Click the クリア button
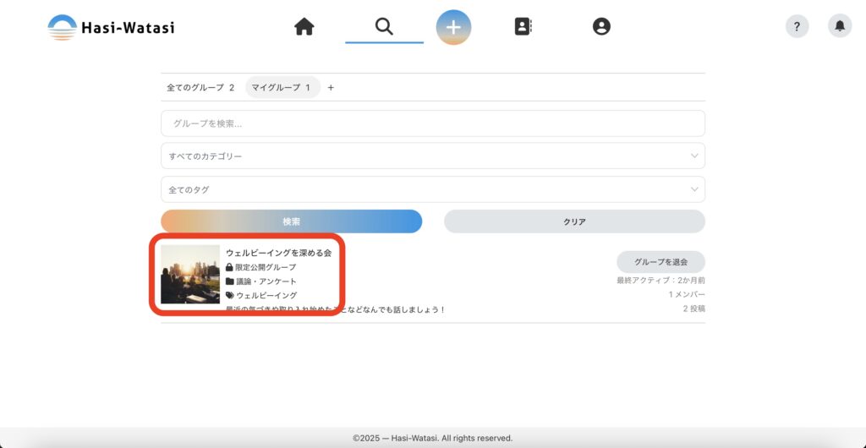 point(574,221)
